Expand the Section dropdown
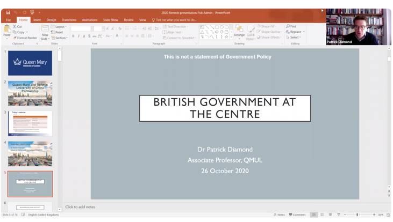Image resolution: width=393 pixels, height=222 pixels. (60, 38)
